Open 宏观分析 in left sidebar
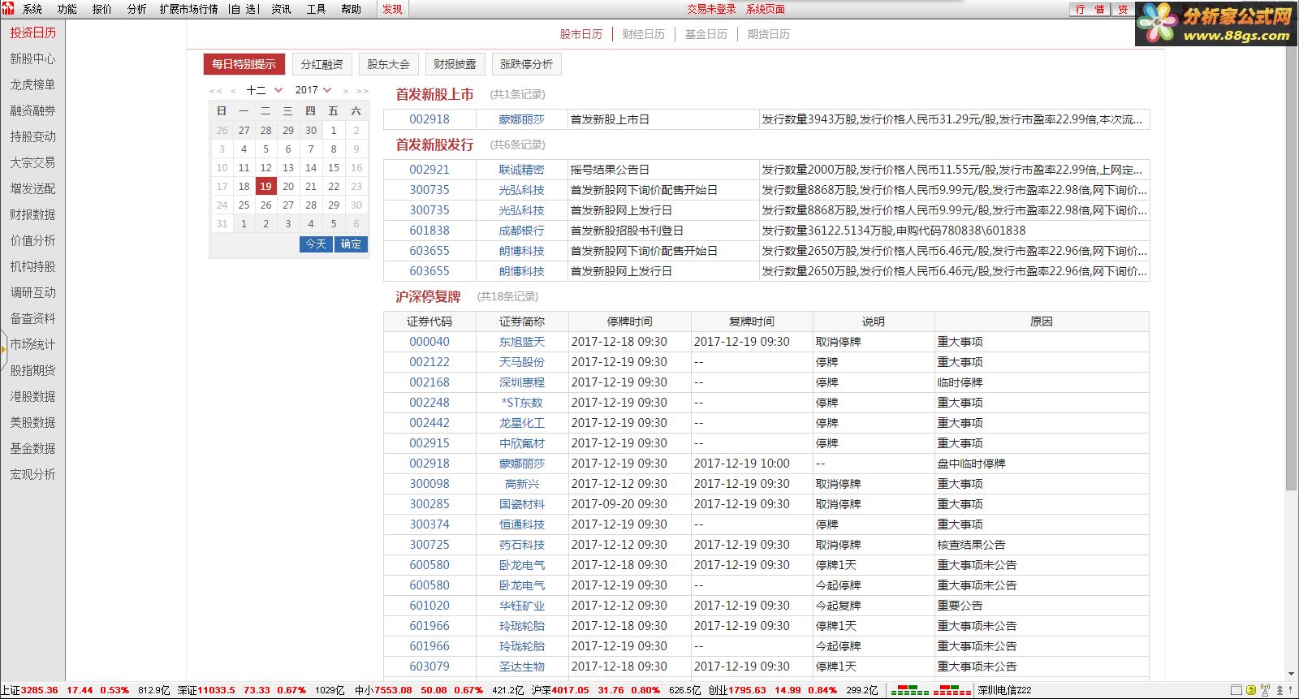Screen dimensions: 1299x699 pos(32,474)
